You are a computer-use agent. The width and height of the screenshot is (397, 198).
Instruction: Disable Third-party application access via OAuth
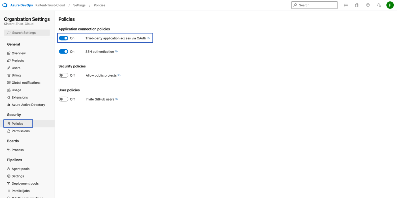[64, 38]
